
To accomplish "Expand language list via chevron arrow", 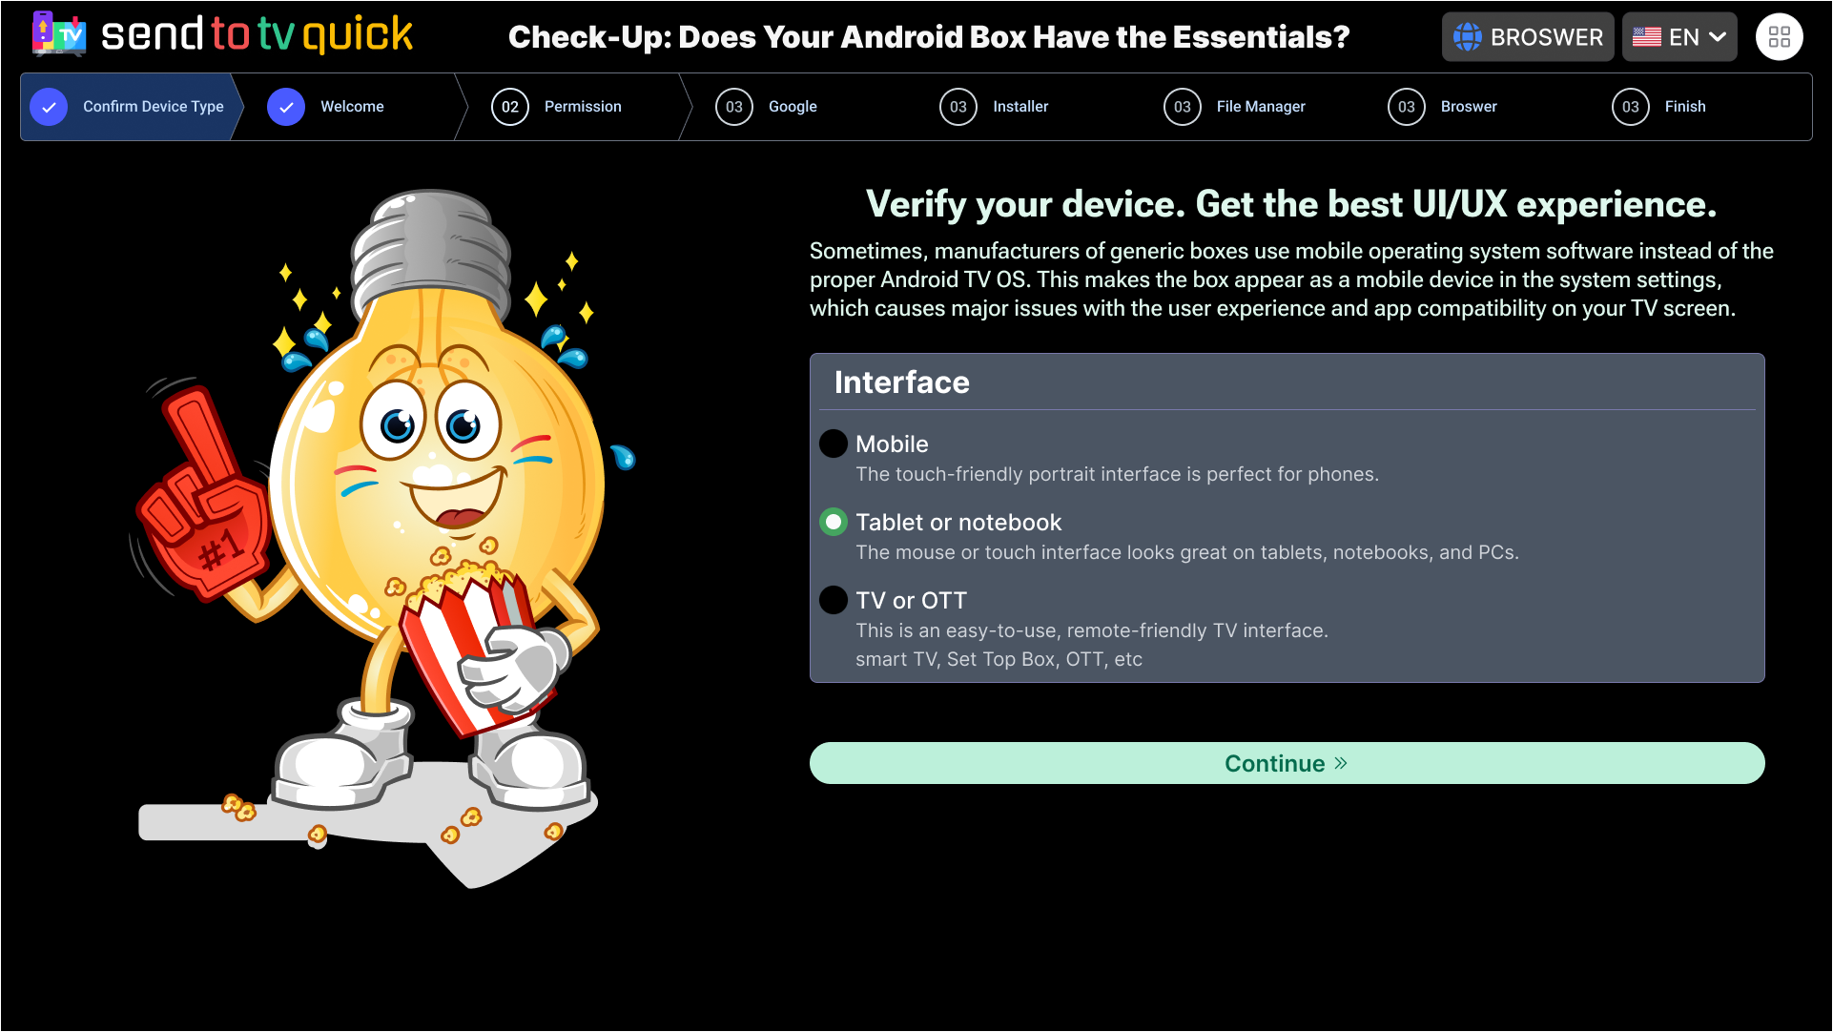I will point(1718,37).
